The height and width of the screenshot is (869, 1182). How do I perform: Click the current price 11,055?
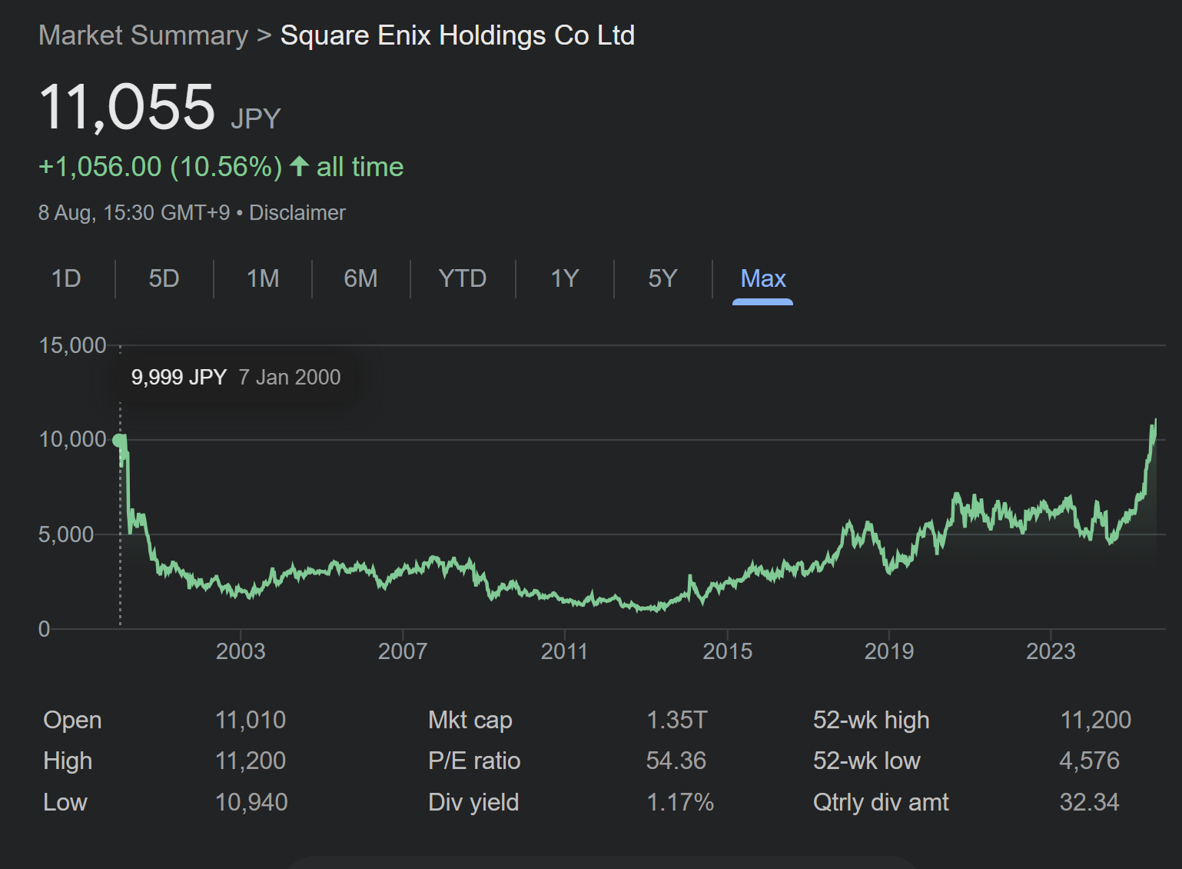127,106
